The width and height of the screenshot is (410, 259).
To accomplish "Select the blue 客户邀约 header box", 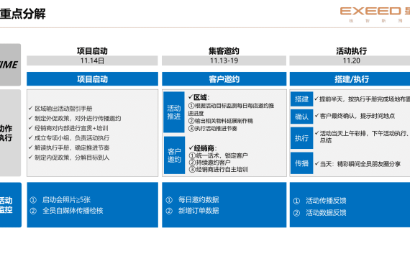I will click(224, 79).
